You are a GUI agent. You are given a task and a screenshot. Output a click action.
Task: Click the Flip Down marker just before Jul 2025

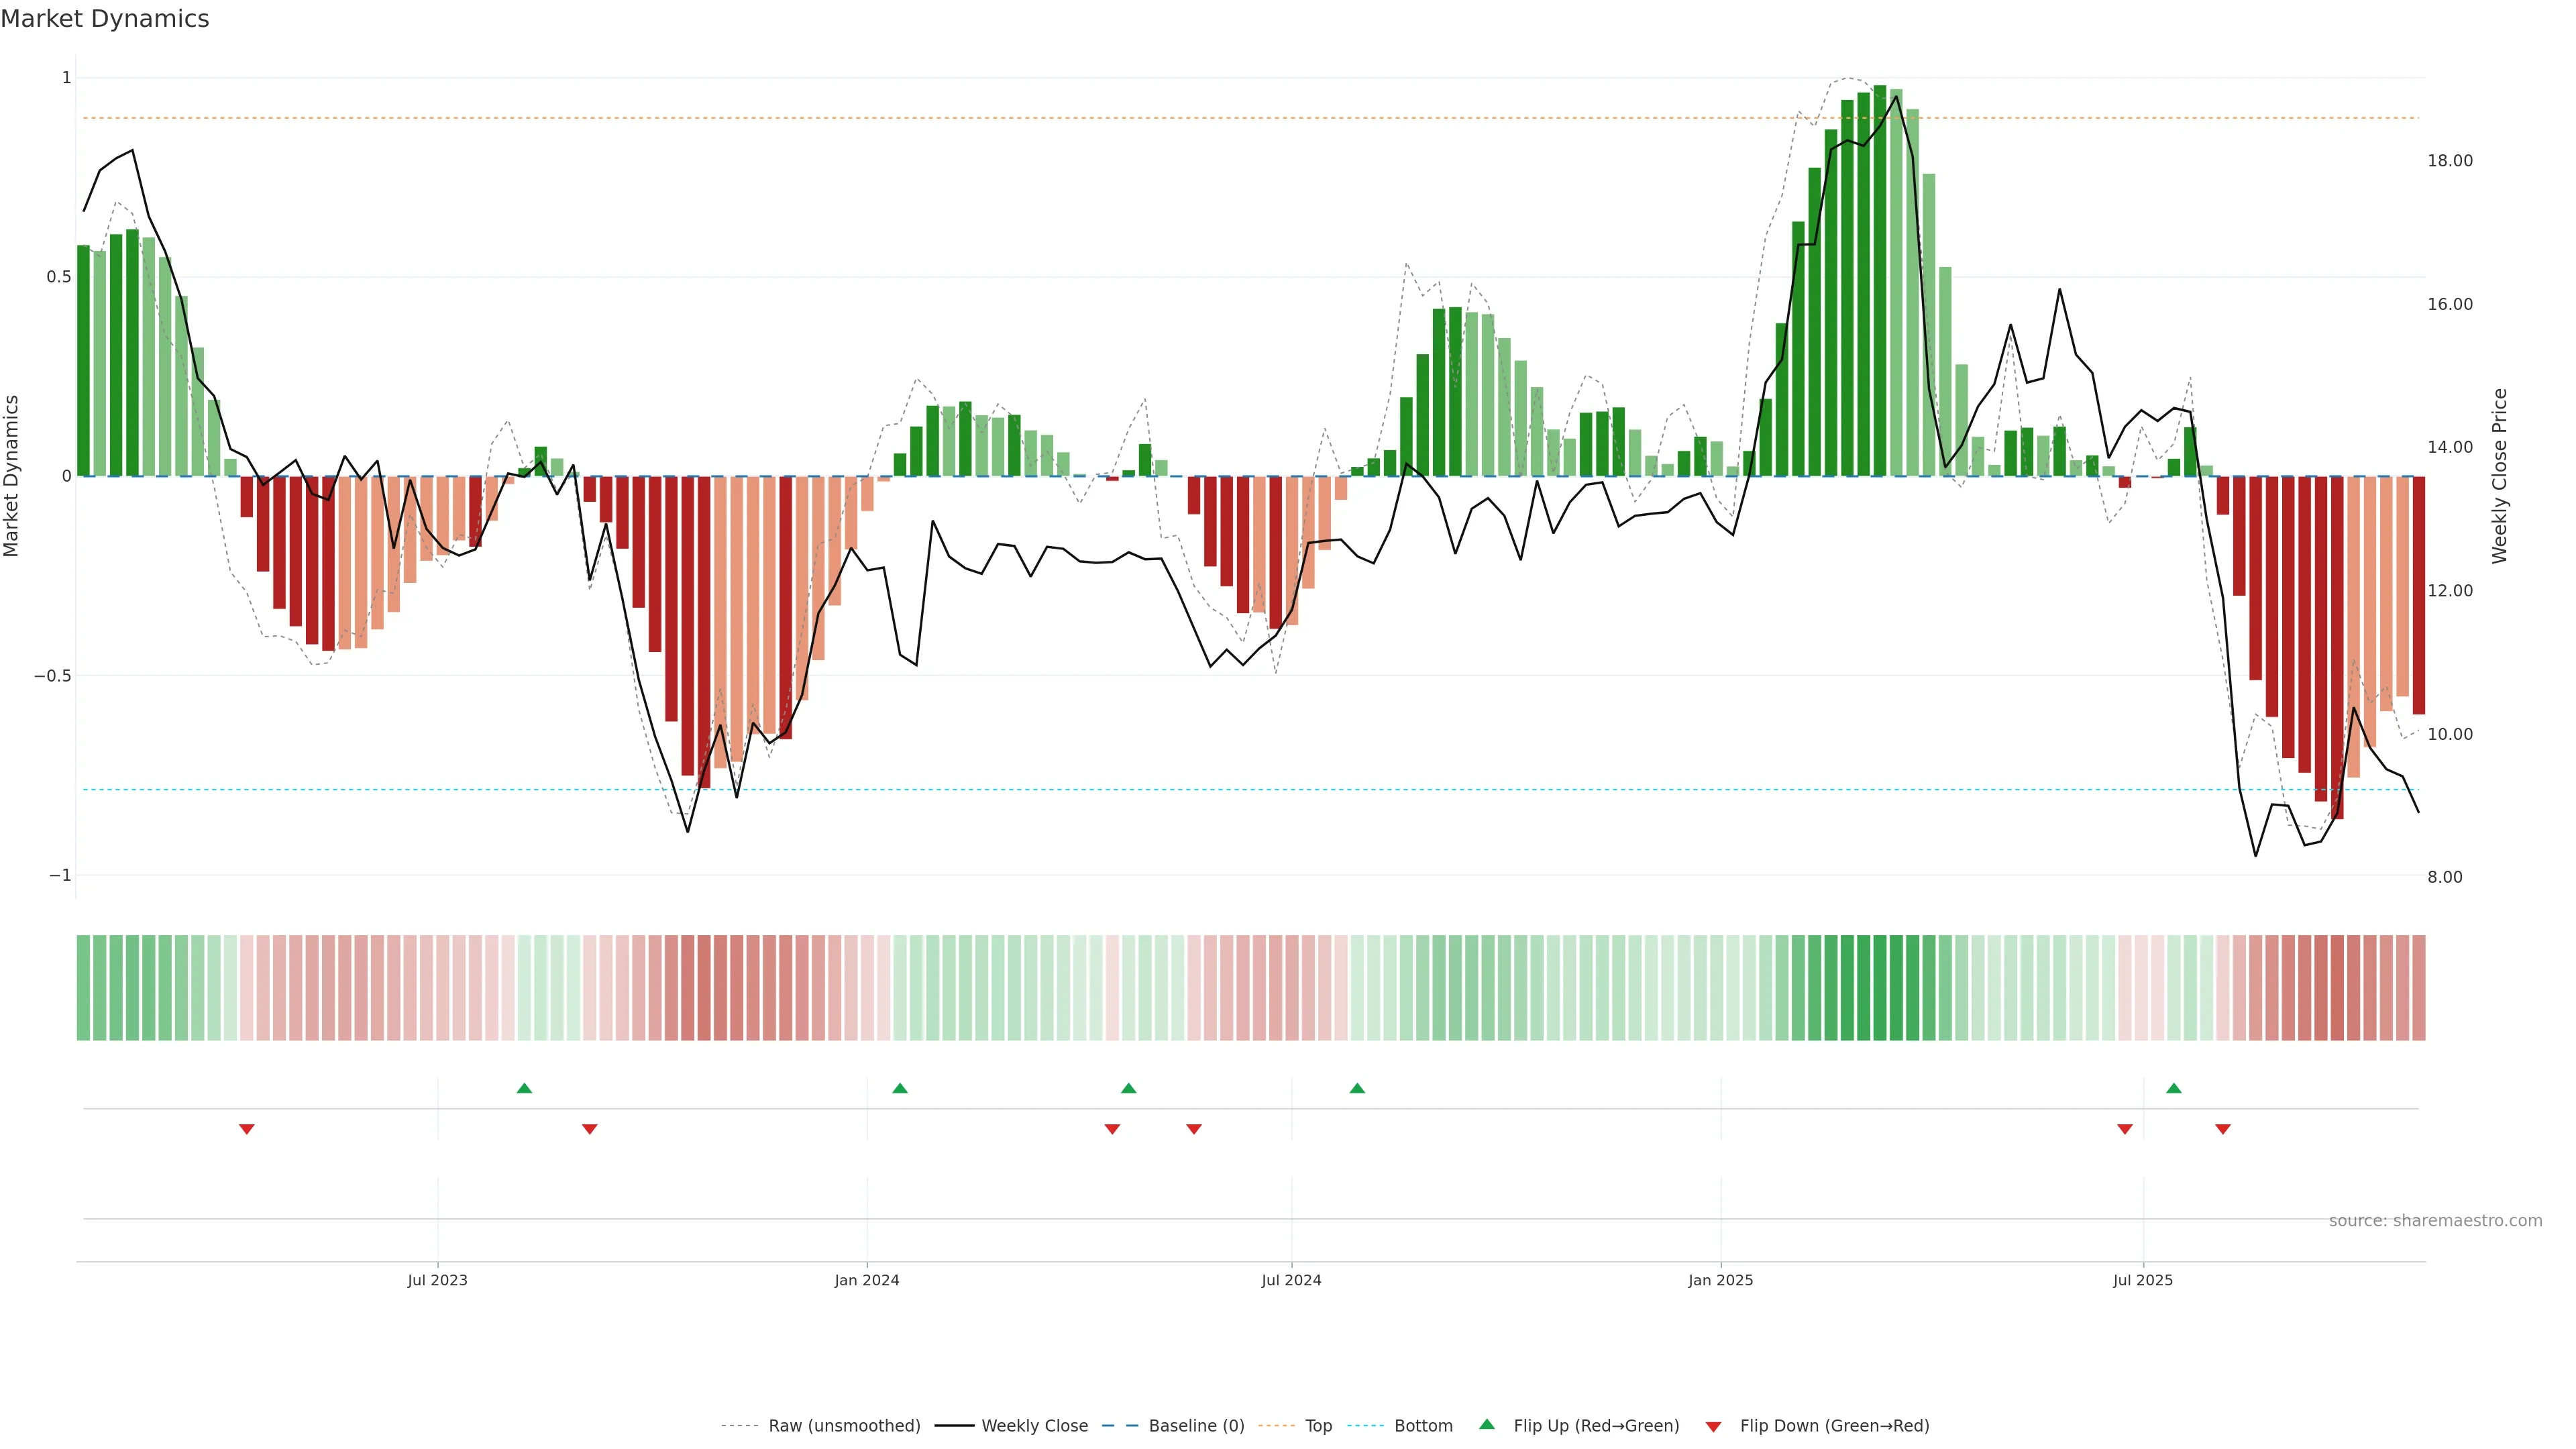2125,1129
